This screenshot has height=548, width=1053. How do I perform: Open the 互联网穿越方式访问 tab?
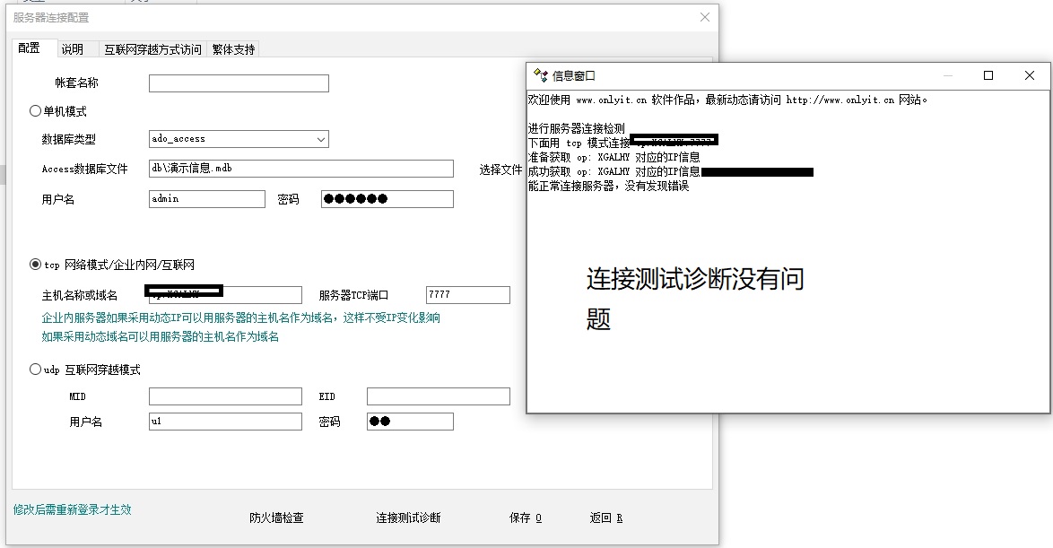tap(152, 49)
